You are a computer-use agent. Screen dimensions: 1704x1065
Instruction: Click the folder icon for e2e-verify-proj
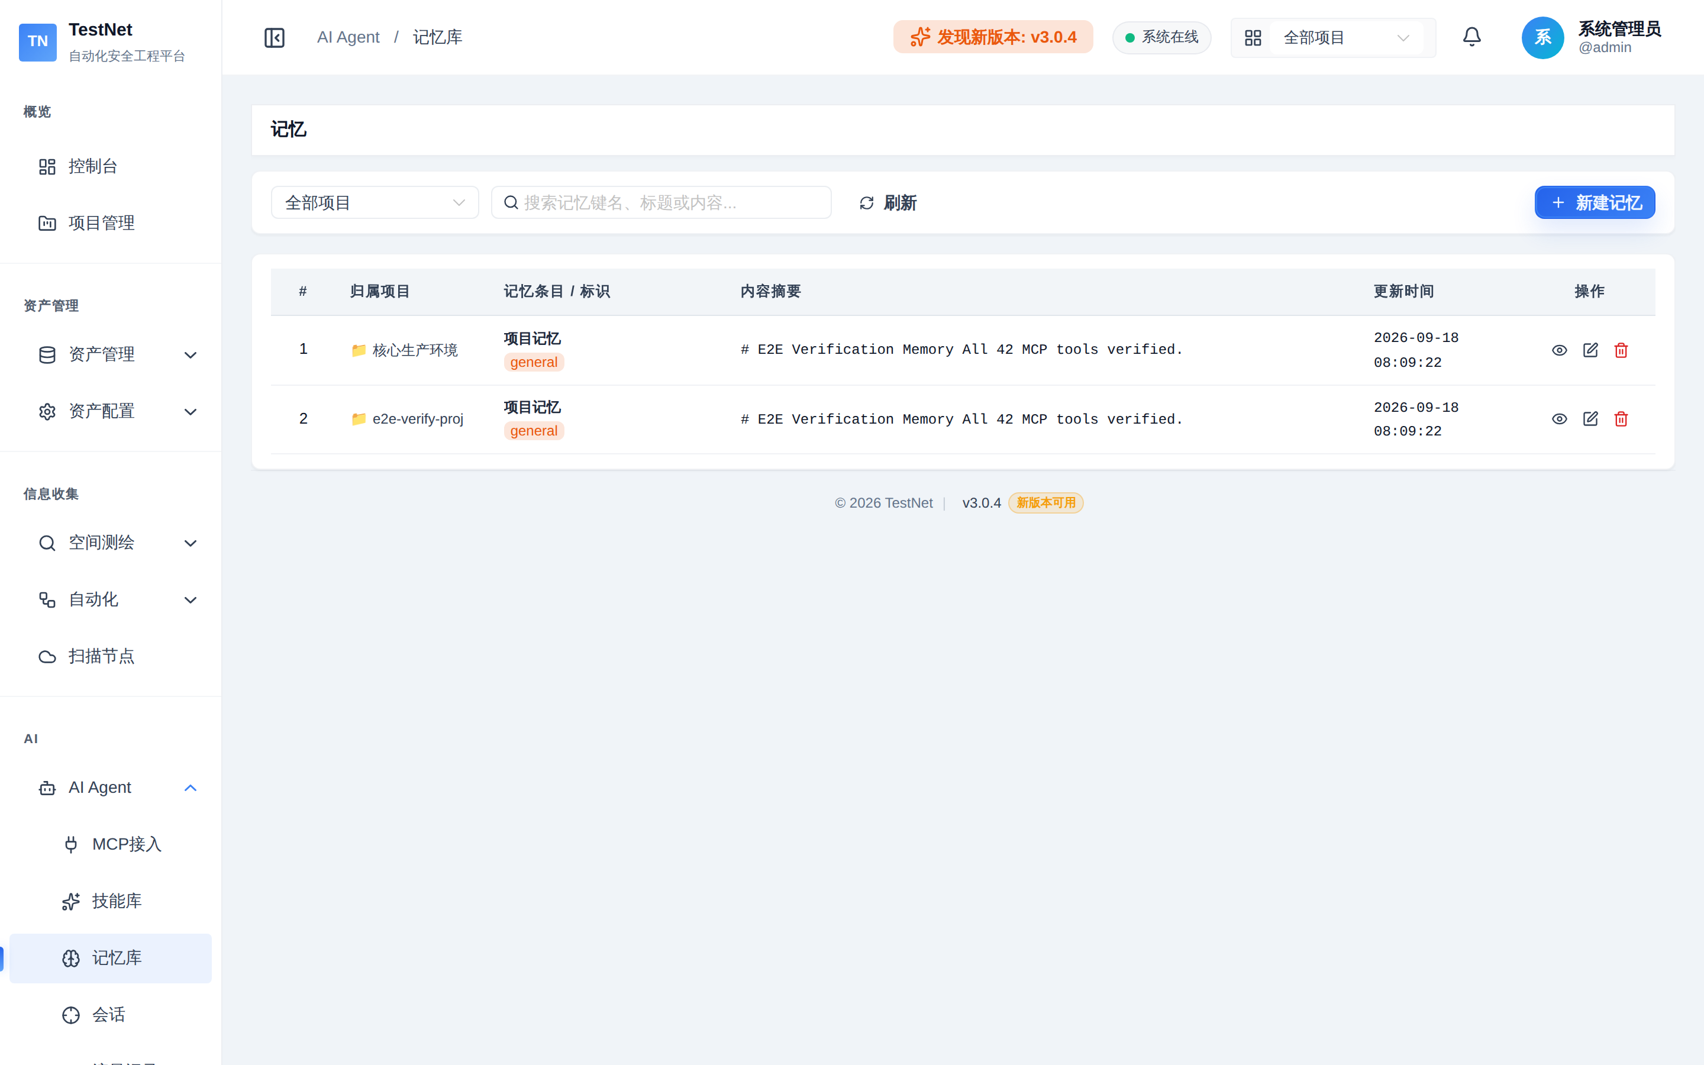click(x=359, y=419)
